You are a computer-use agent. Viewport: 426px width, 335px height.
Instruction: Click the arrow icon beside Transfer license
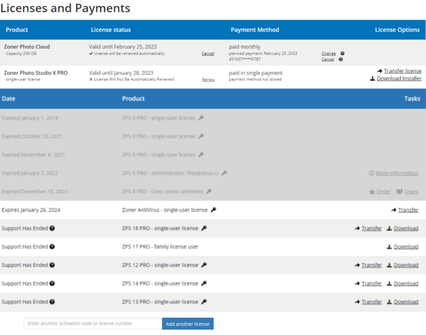[x=380, y=71]
